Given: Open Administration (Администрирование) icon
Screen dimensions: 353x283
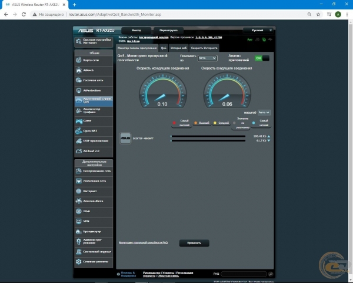Looking at the screenshot, I should [79, 242].
